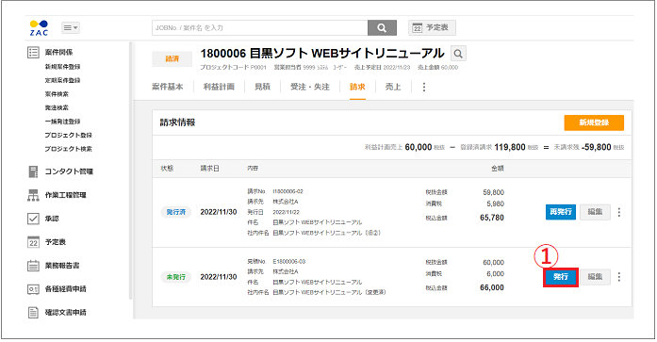Click the 予定表 calendar icon in sidebar
Screen dimensions: 657x342
(x=33, y=242)
